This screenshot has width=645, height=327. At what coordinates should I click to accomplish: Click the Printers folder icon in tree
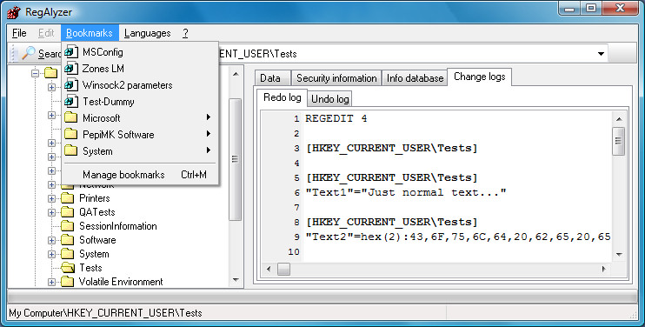[x=68, y=198]
